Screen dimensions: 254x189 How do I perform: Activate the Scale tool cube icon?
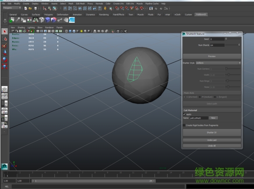point(4,66)
